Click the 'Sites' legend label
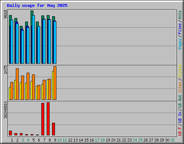Viewport: 184px width, 144px height. click(180, 87)
